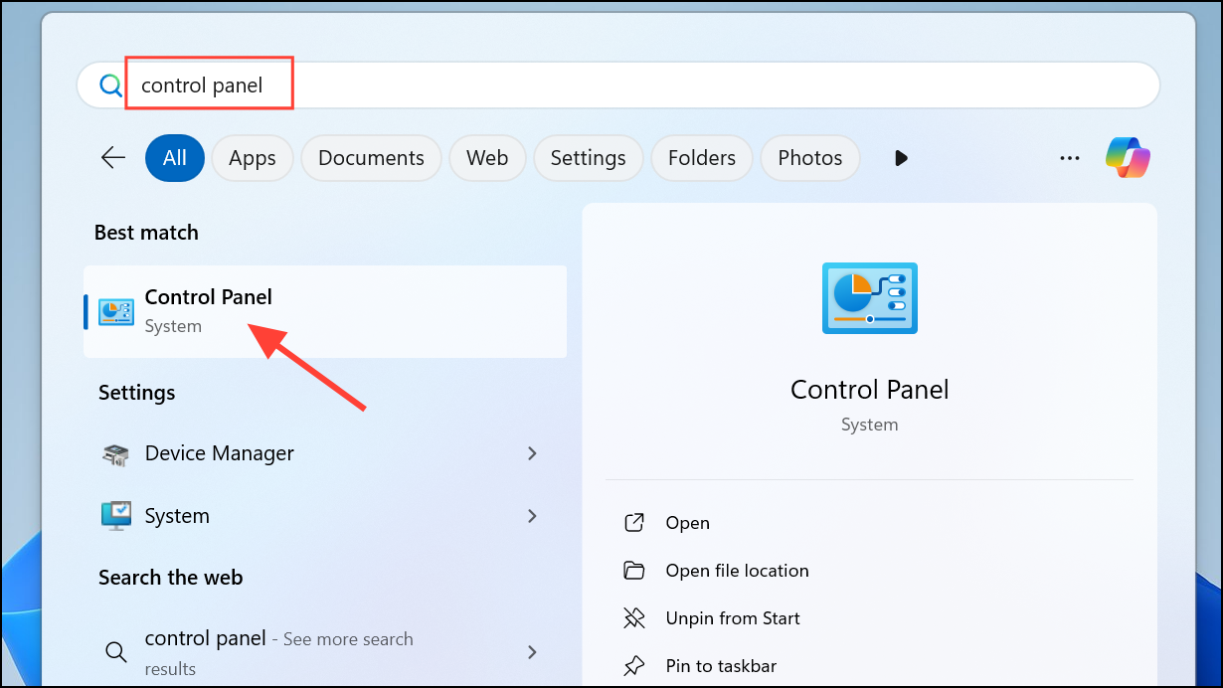The height and width of the screenshot is (688, 1223).
Task: Click the Unpin from Start icon
Action: tap(633, 618)
